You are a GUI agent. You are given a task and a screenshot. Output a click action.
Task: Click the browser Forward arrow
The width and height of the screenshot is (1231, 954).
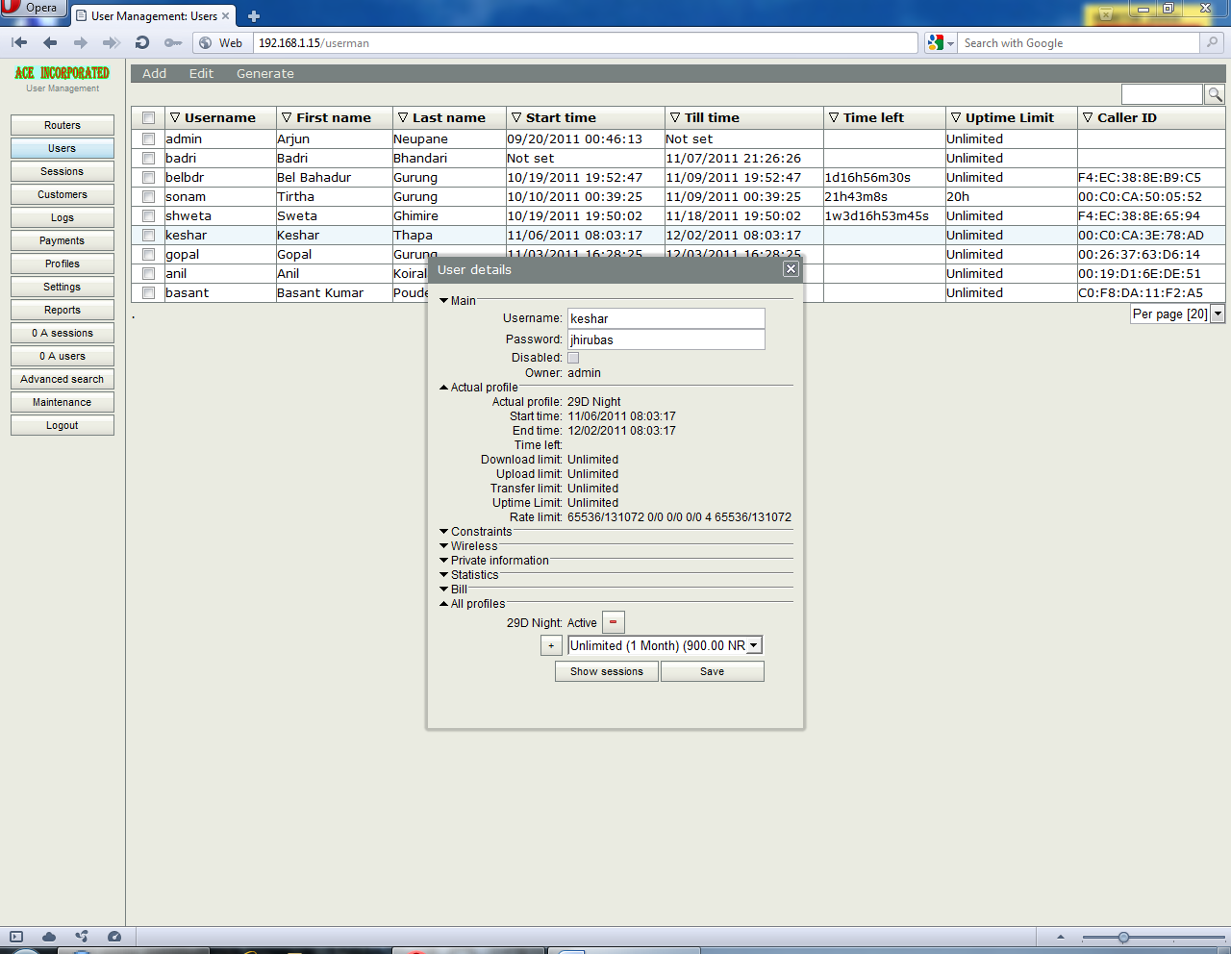coord(81,42)
